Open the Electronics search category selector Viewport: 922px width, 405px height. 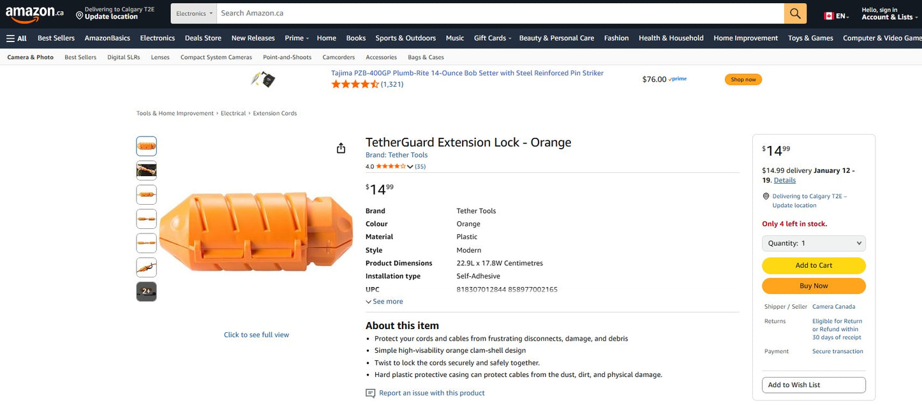pos(193,13)
